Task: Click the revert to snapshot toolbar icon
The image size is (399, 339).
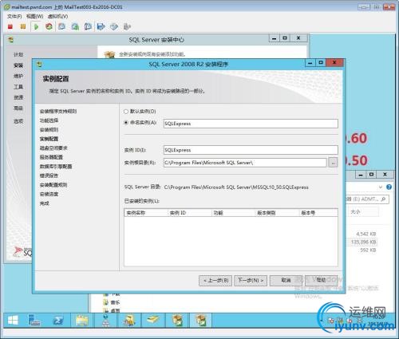Action: click(x=75, y=26)
